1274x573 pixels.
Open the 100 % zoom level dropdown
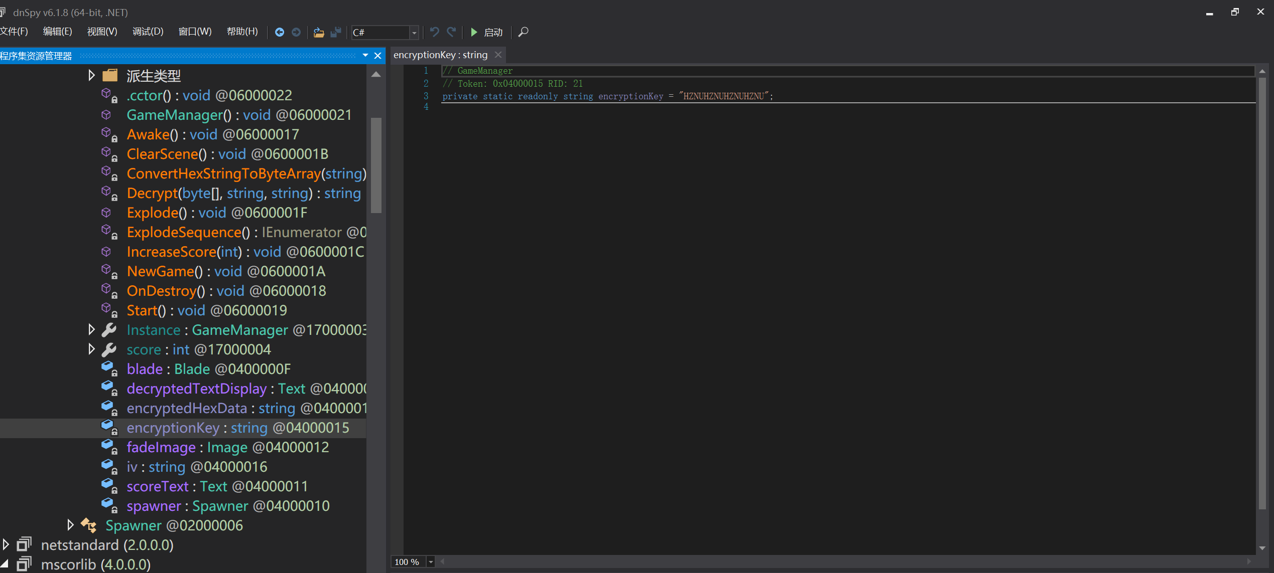coord(431,562)
